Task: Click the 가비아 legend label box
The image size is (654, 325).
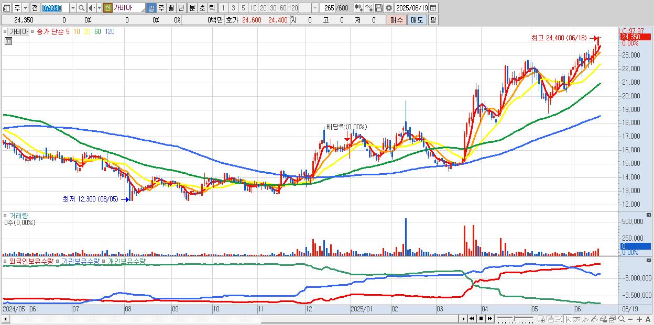Action: (x=18, y=31)
